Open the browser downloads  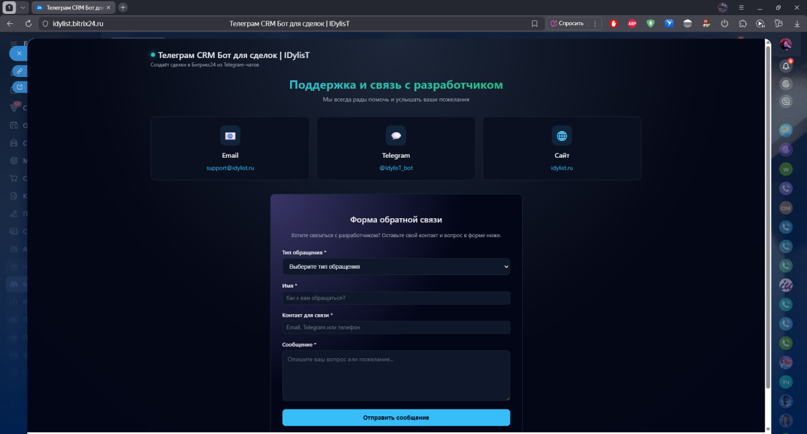(x=796, y=23)
